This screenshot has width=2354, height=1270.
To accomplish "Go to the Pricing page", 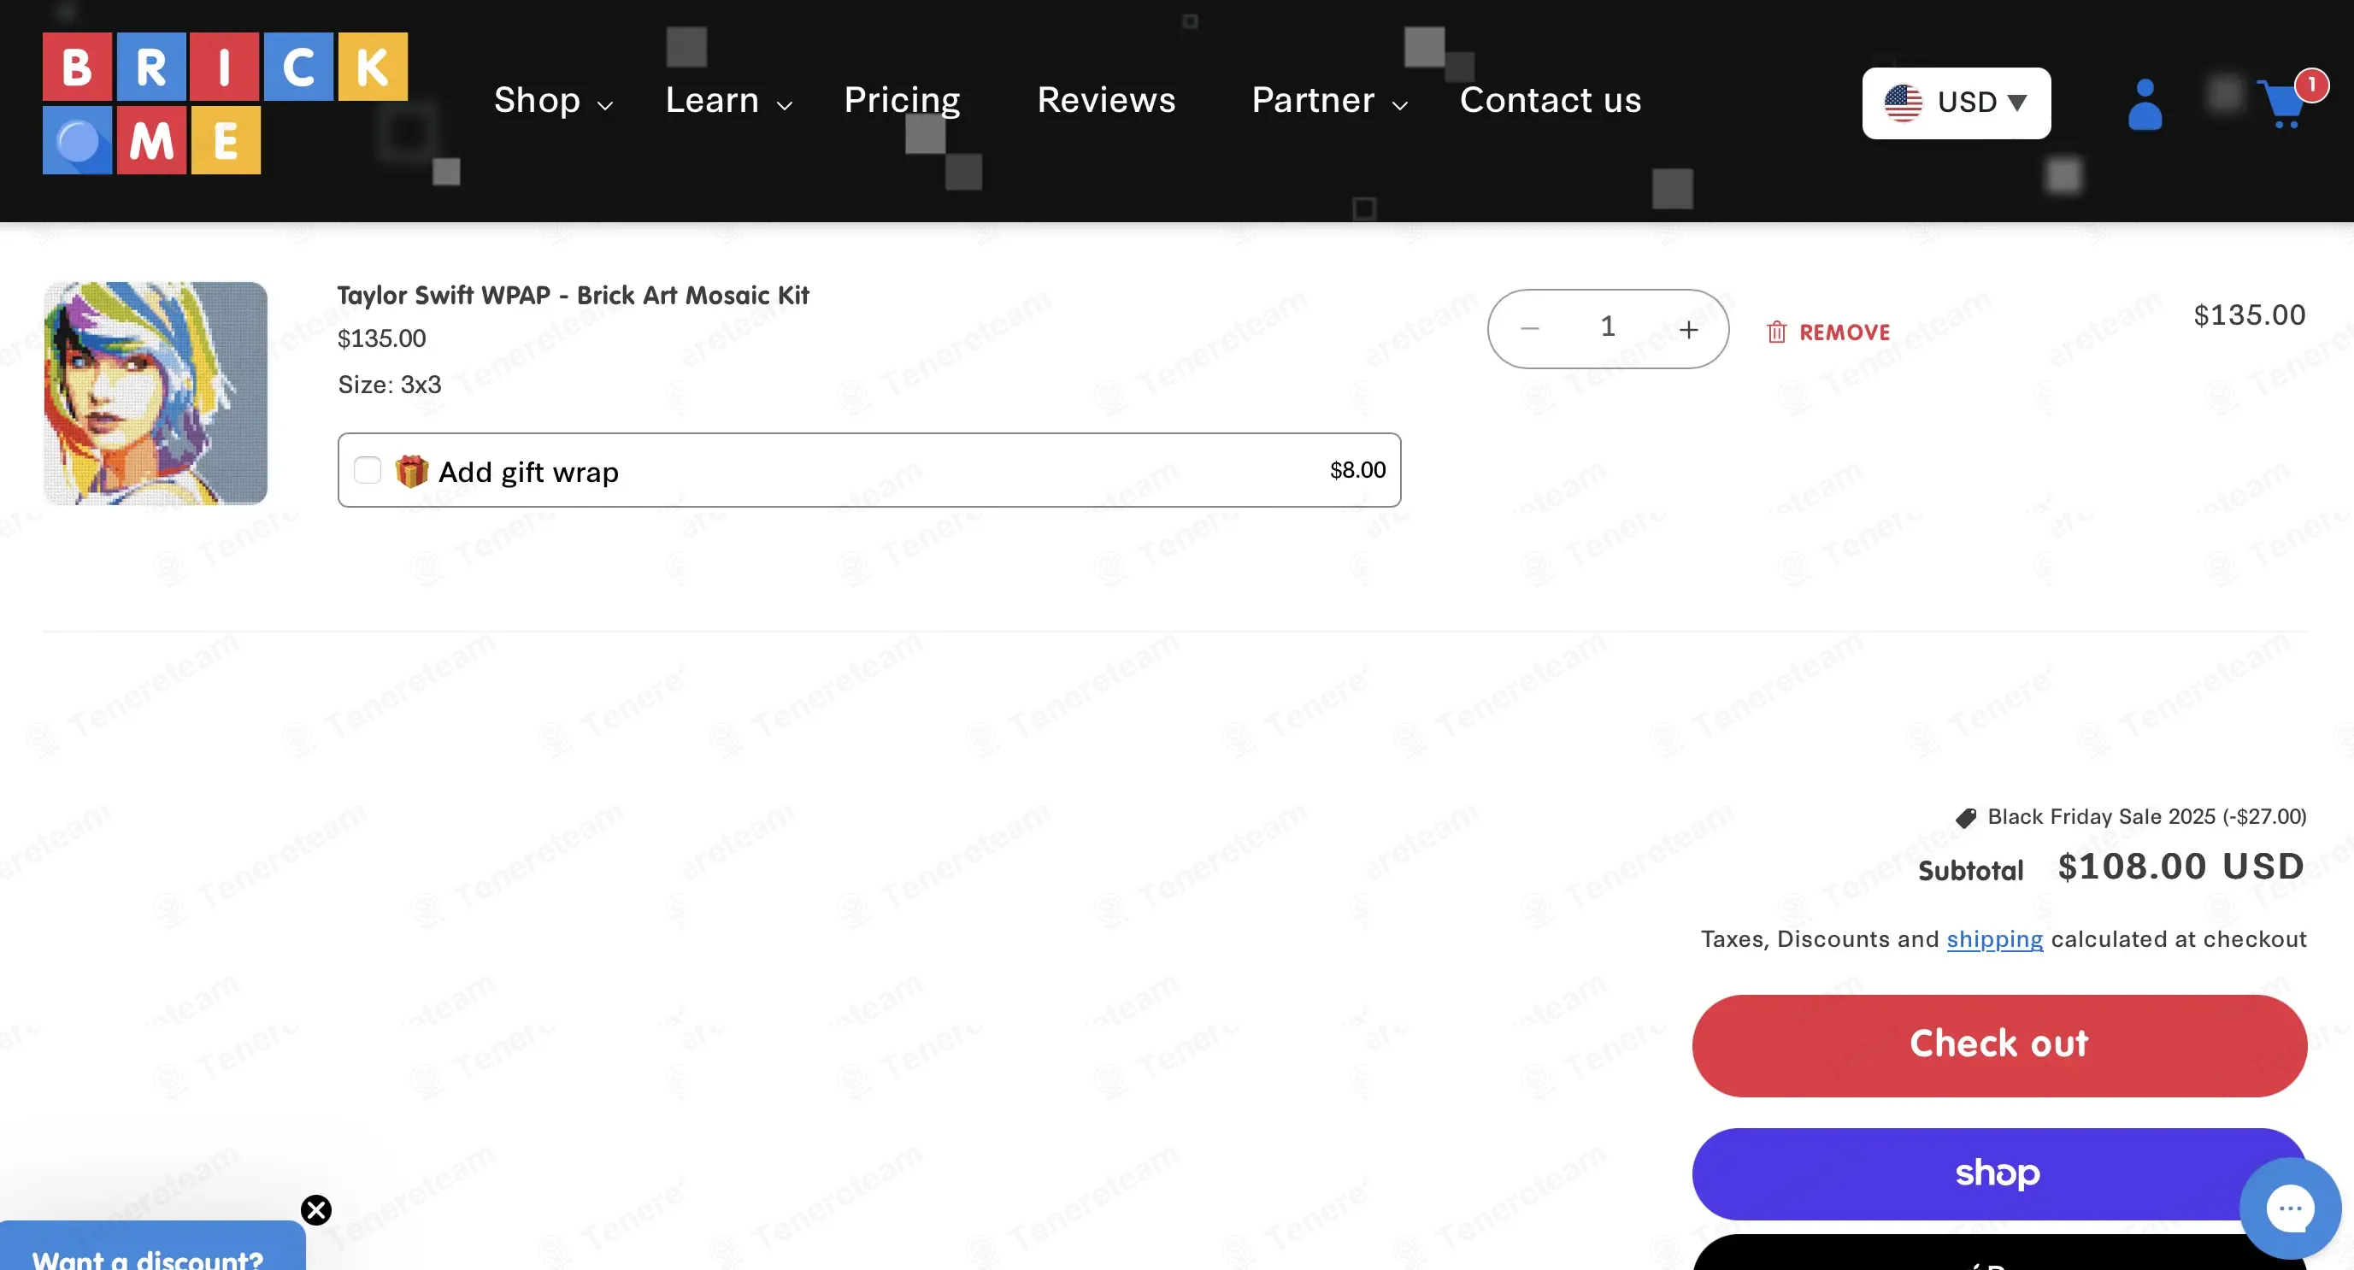I will tap(901, 101).
